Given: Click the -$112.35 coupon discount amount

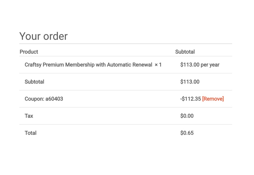Looking at the screenshot, I should (x=190, y=99).
